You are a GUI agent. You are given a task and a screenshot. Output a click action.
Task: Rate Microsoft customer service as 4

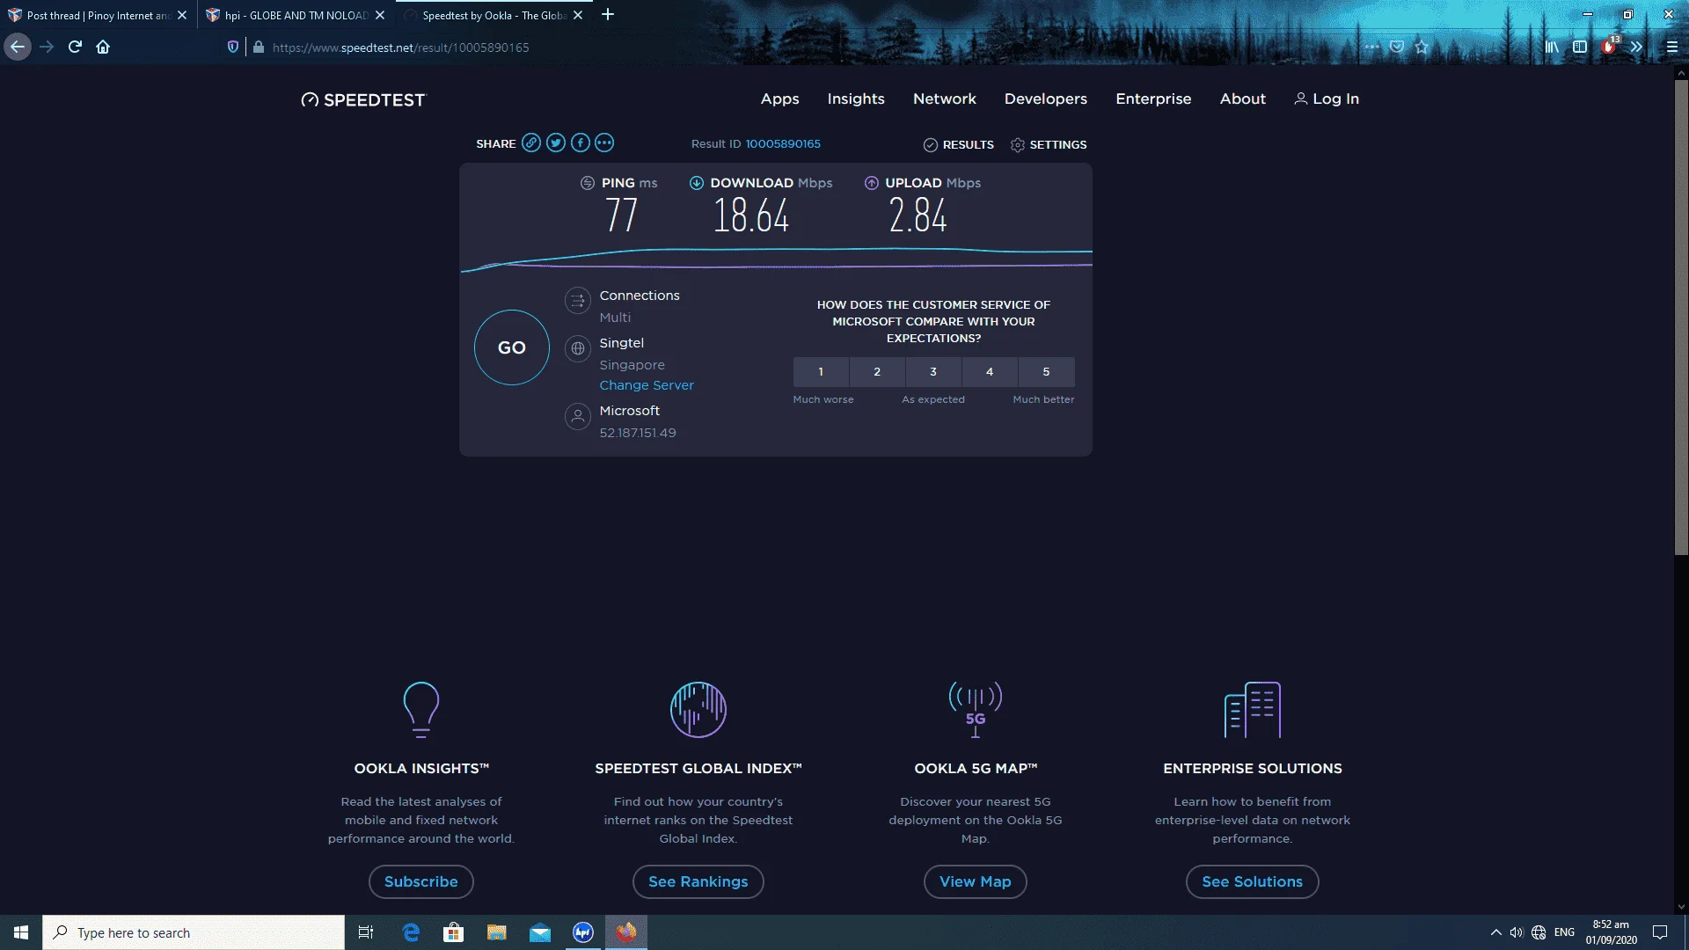990,372
